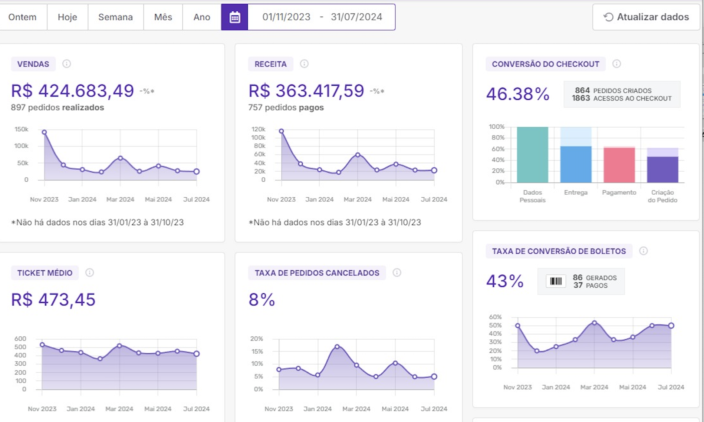Screen dimensions: 704x422
Task: Click the VENDAS info icon
Action: [67, 63]
